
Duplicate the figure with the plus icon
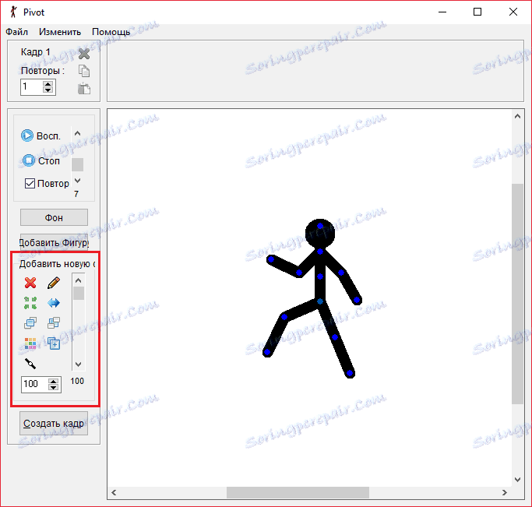point(54,343)
